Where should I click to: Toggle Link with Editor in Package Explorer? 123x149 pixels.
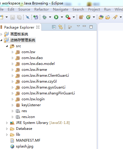pos(61,27)
